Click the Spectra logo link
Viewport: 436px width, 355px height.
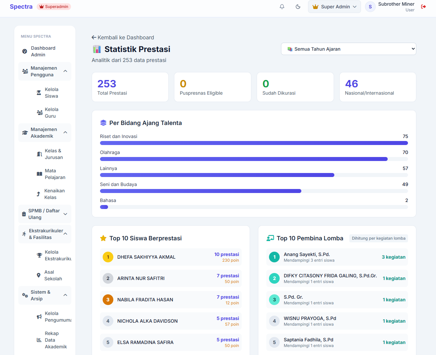(x=21, y=7)
